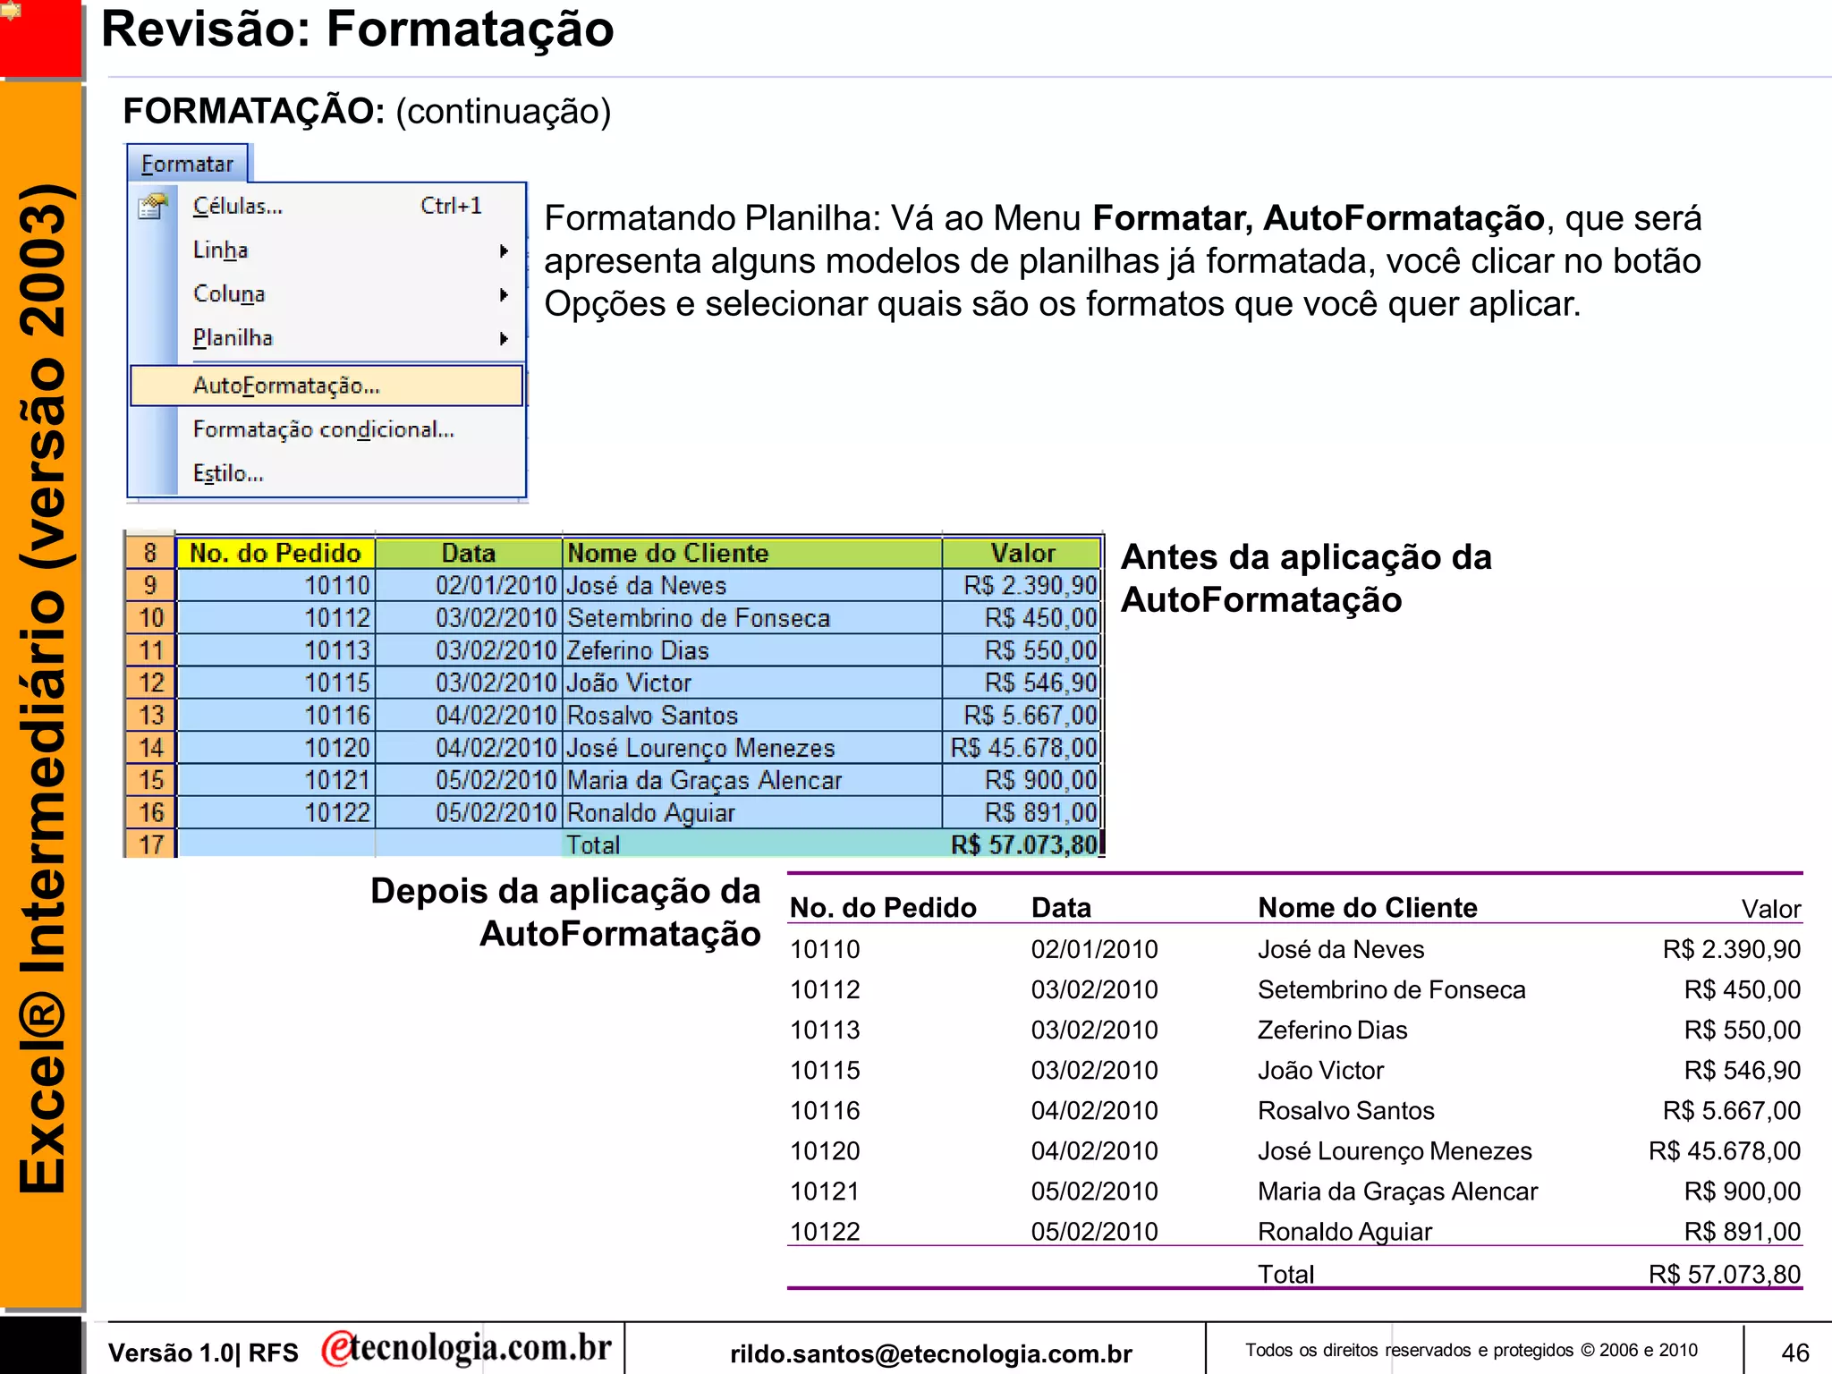Click the Células format icon
Viewport: 1832px width, 1374px height.
click(x=153, y=207)
